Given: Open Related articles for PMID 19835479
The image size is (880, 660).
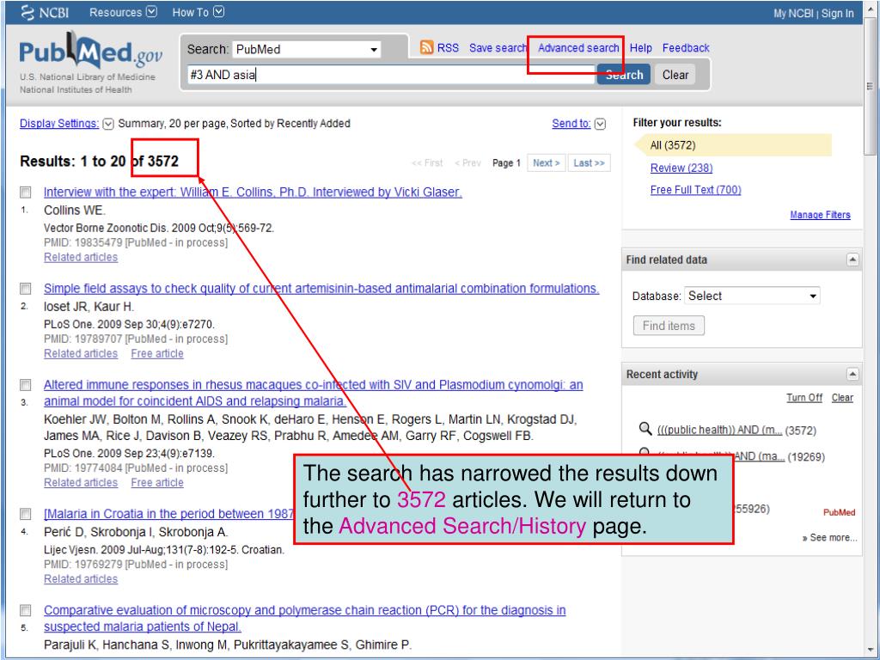Looking at the screenshot, I should 81,258.
